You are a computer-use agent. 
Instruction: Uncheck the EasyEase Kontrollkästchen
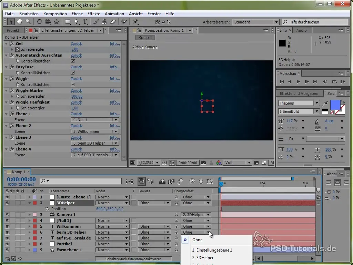click(x=73, y=73)
